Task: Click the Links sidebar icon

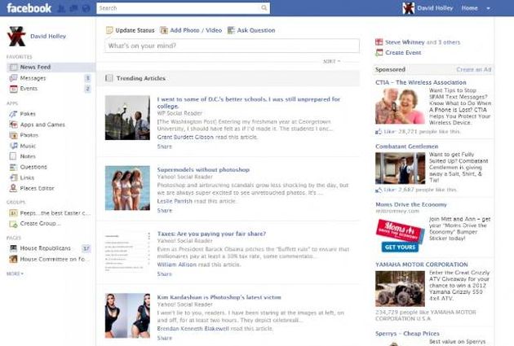Action: 13,177
